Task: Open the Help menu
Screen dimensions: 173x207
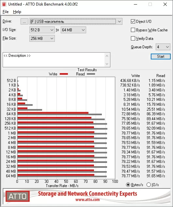Action: (x=17, y=12)
